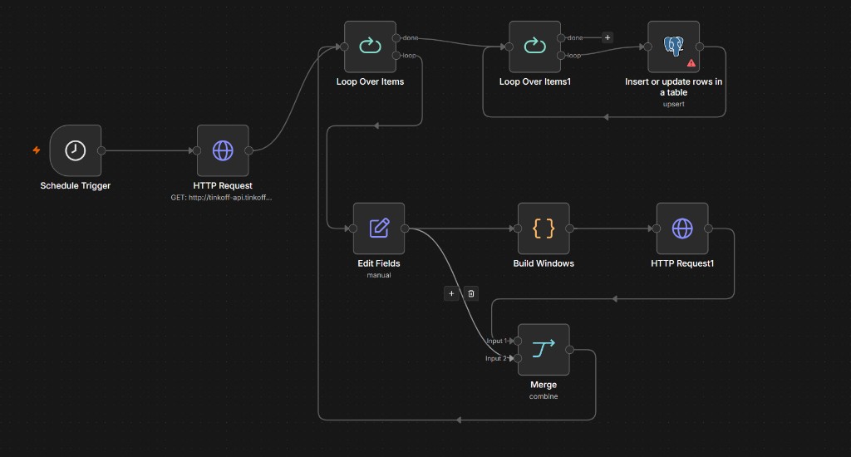Open the Edit Fields node
The image size is (851, 457).
click(379, 228)
